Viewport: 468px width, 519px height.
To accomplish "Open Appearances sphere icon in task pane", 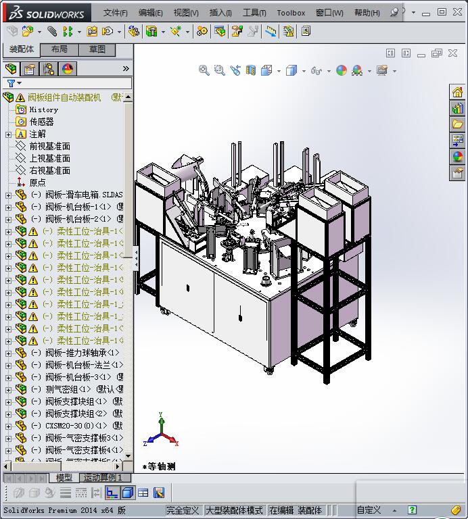I will click(x=457, y=157).
